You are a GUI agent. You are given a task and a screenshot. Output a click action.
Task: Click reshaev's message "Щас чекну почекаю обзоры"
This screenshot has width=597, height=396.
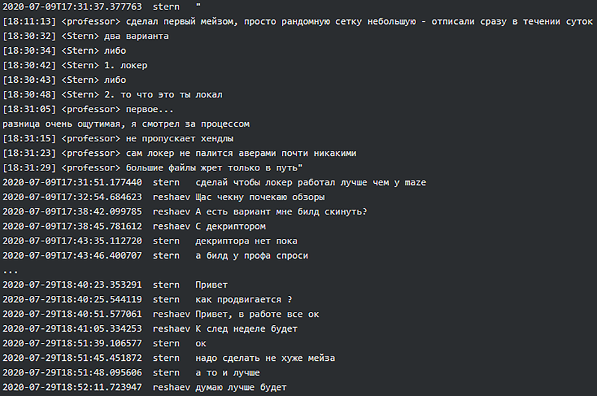[259, 197]
